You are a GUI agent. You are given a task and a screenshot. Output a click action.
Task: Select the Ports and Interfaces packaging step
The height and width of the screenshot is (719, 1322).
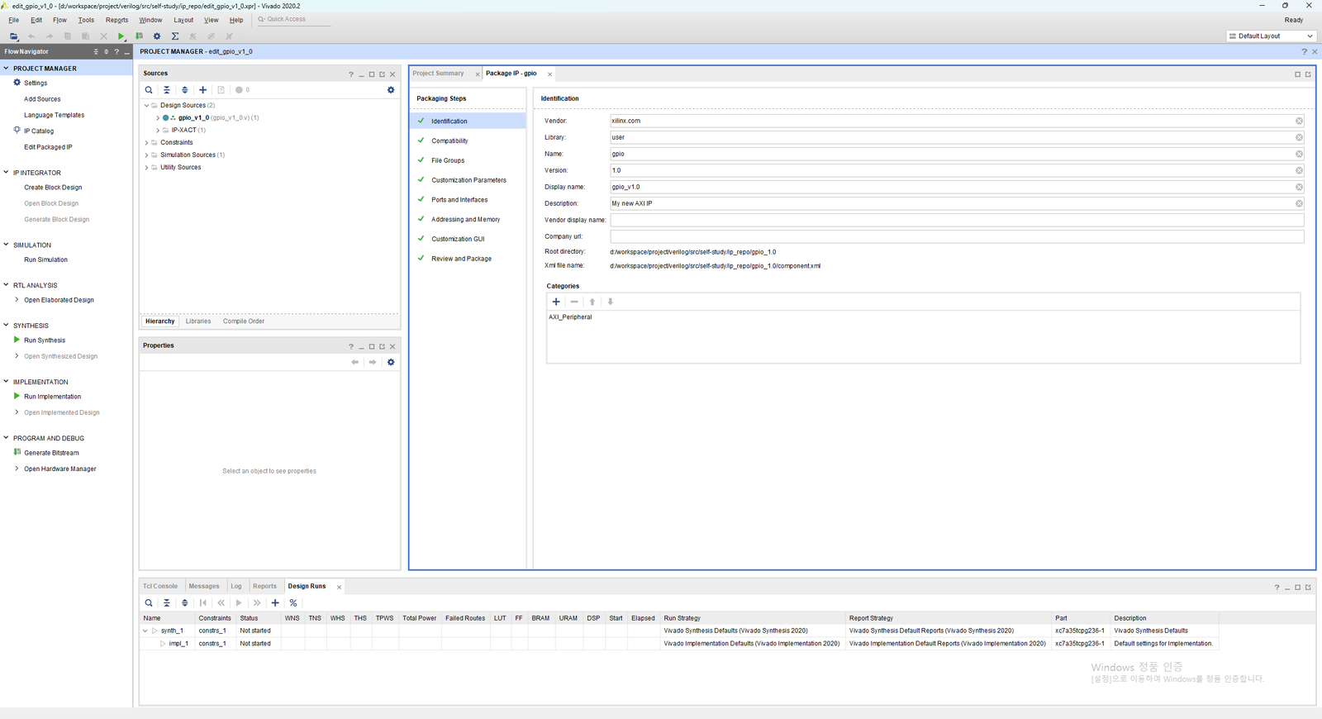click(459, 200)
